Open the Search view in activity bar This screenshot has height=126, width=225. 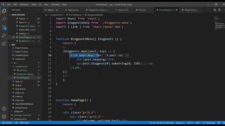tap(4, 19)
